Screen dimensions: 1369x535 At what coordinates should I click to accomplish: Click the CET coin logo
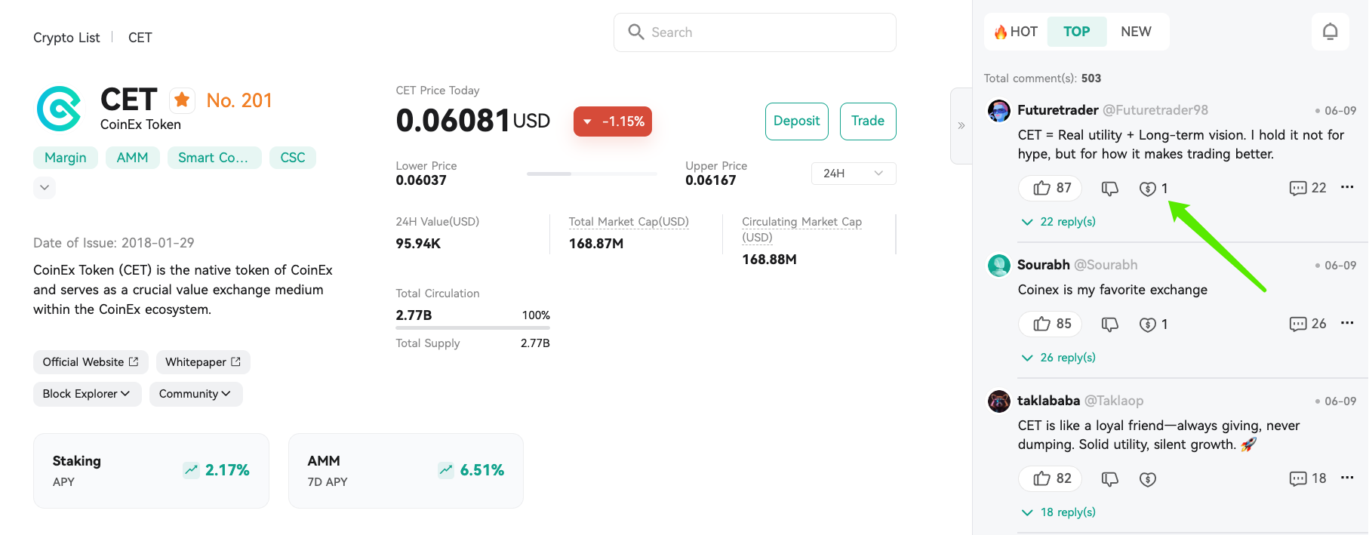pos(59,109)
